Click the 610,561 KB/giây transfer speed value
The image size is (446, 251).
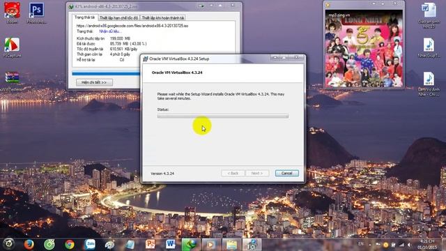point(124,49)
